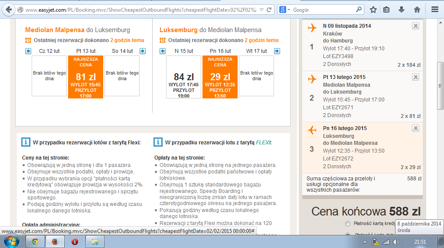Show earlier dates before N 15 lut
The height and width of the screenshot is (248, 444).
[x=163, y=51]
